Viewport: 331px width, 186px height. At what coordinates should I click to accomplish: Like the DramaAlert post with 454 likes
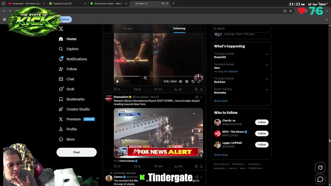158,166
